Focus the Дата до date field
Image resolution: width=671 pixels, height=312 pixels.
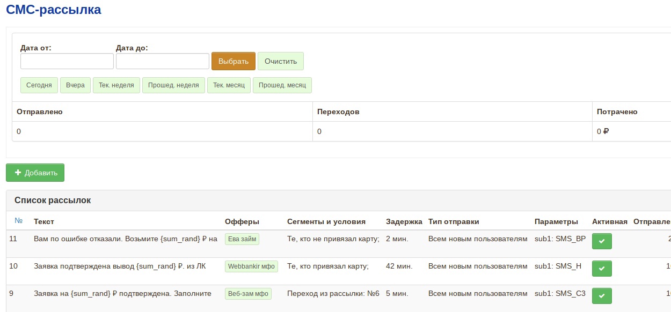tap(163, 61)
